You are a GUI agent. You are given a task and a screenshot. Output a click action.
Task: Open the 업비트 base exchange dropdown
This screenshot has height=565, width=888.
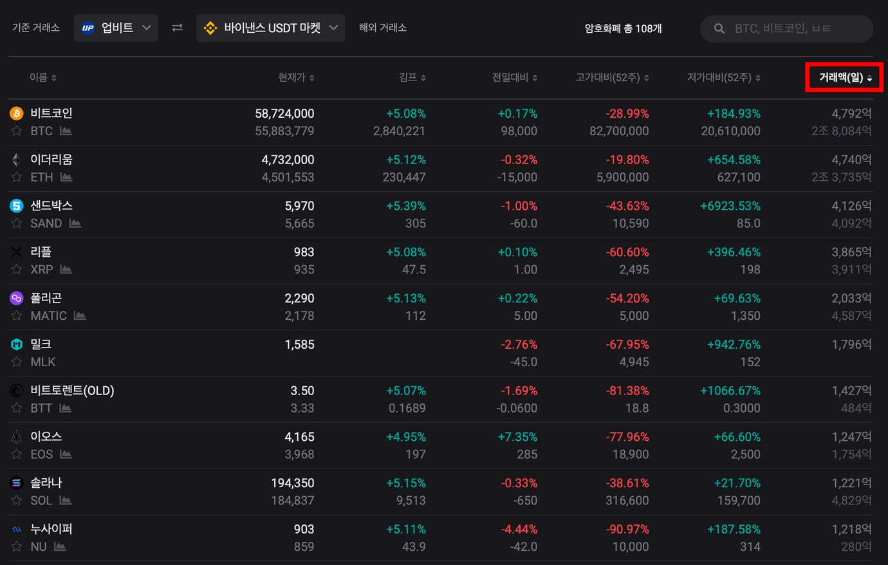tap(116, 28)
